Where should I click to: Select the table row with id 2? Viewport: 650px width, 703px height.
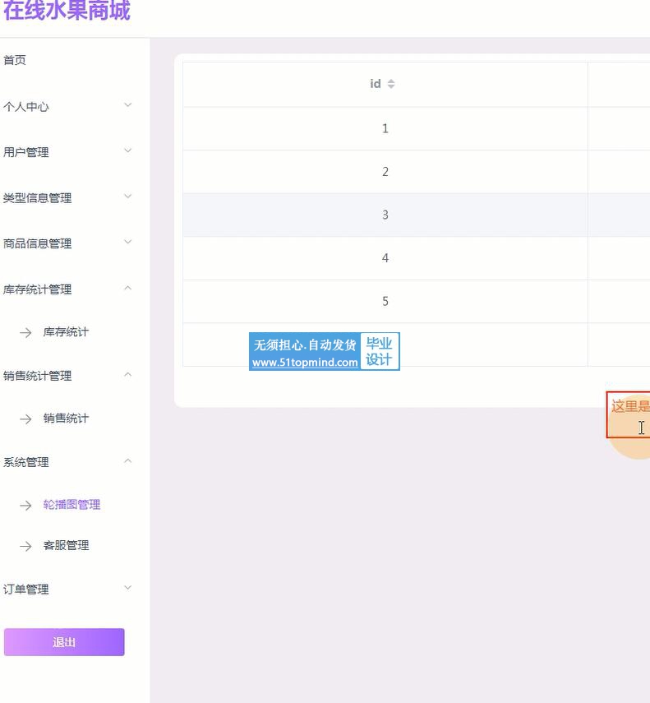coord(416,172)
